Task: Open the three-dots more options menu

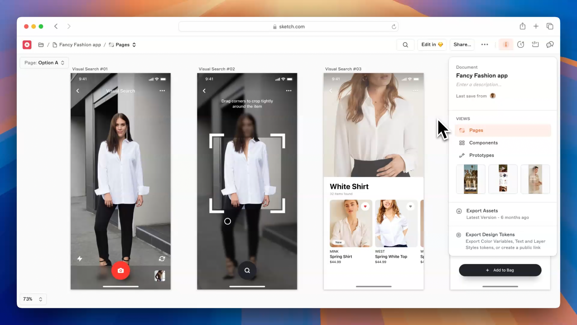Action: (x=484, y=45)
